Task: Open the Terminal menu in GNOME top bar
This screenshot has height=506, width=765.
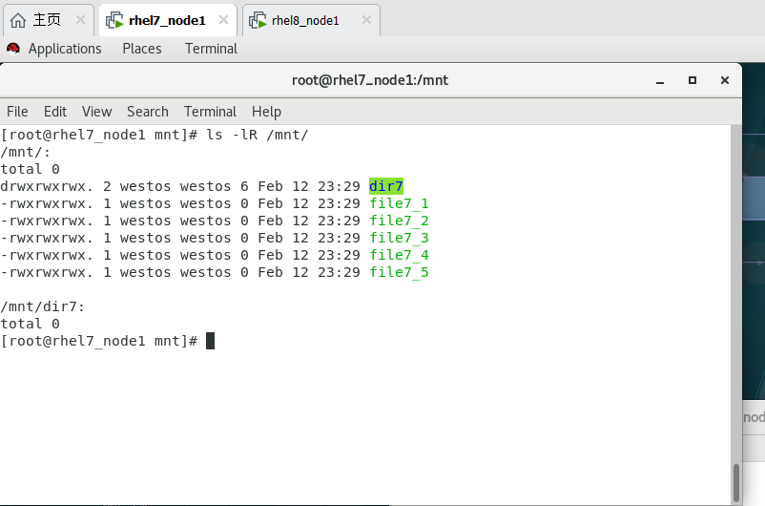Action: (x=211, y=49)
